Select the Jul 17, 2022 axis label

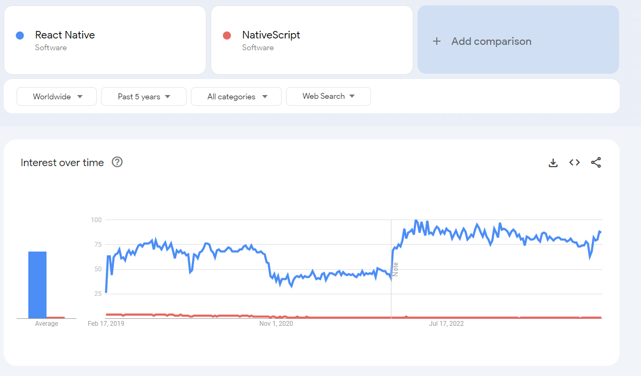446,323
